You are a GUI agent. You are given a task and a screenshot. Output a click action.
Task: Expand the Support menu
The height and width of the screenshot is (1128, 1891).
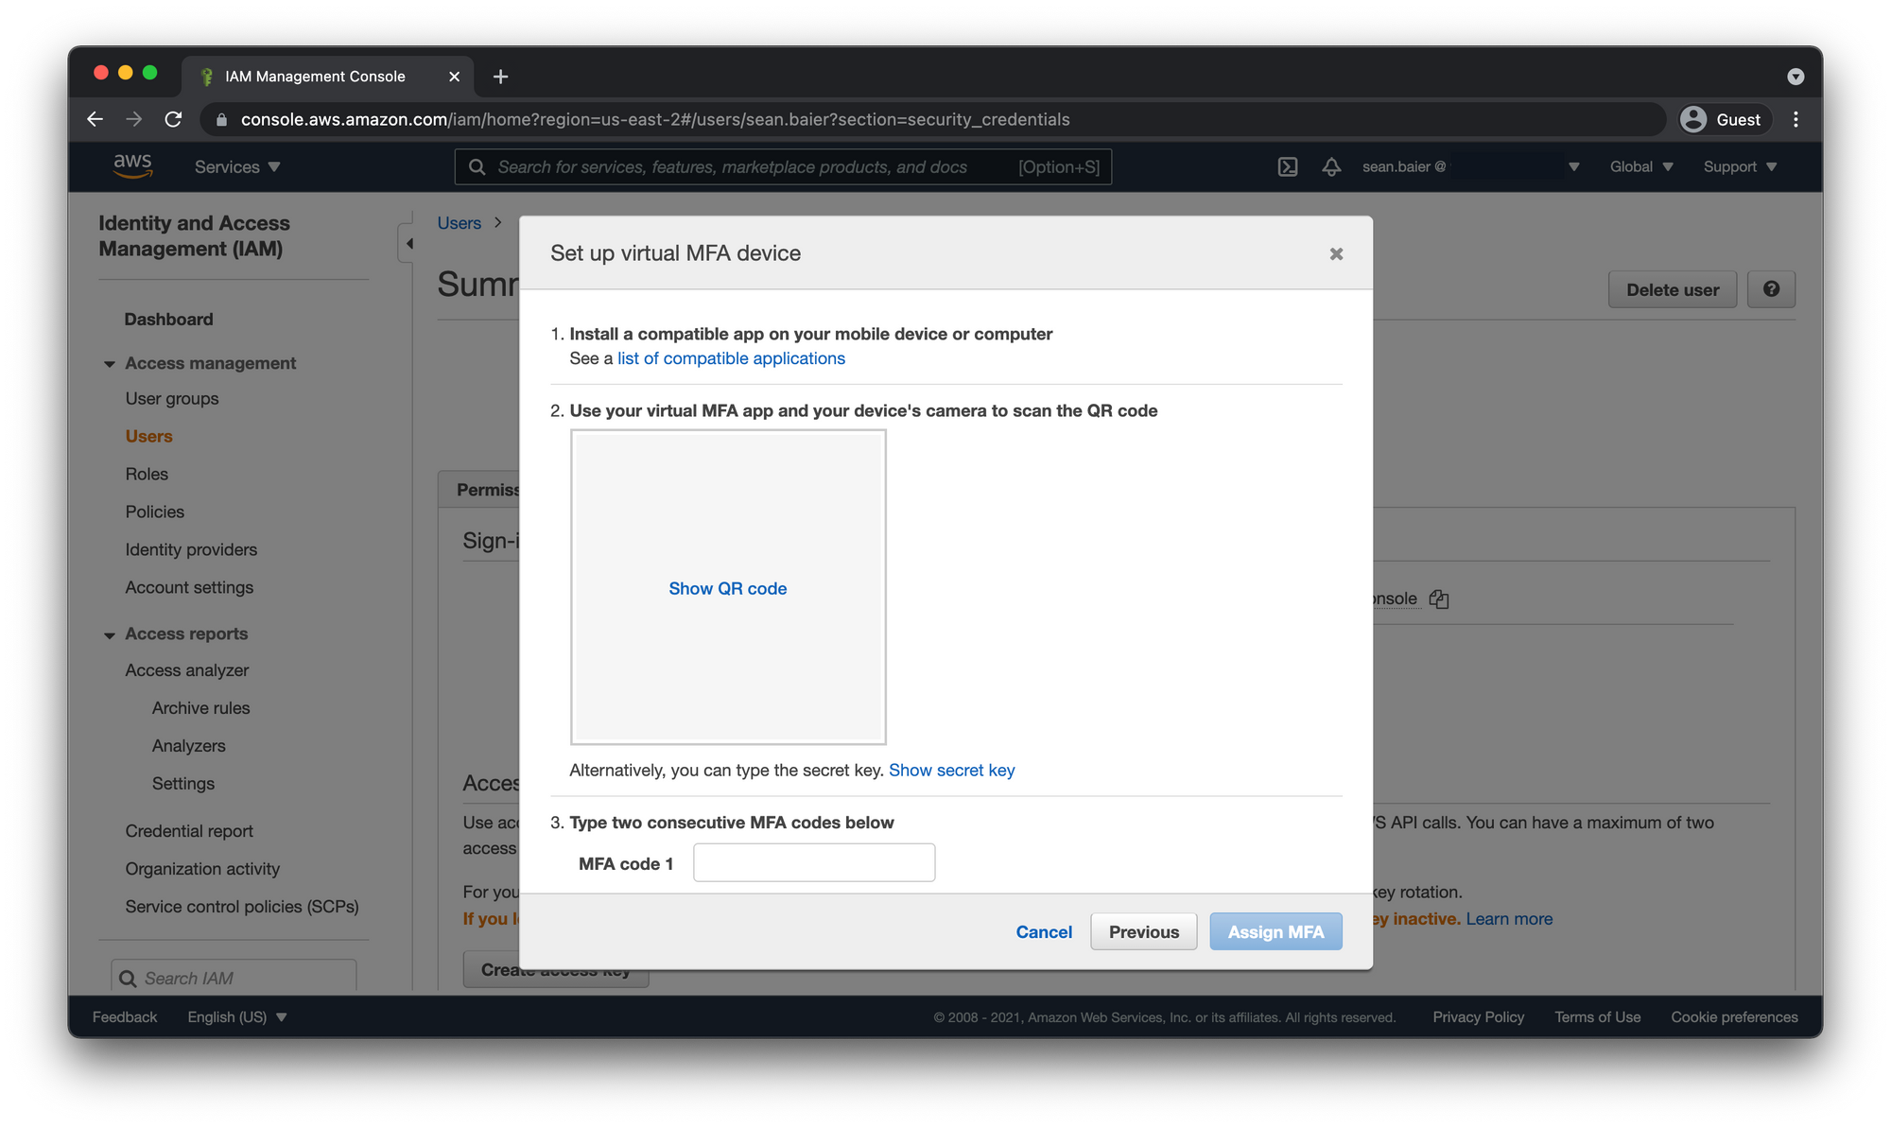pos(1740,167)
